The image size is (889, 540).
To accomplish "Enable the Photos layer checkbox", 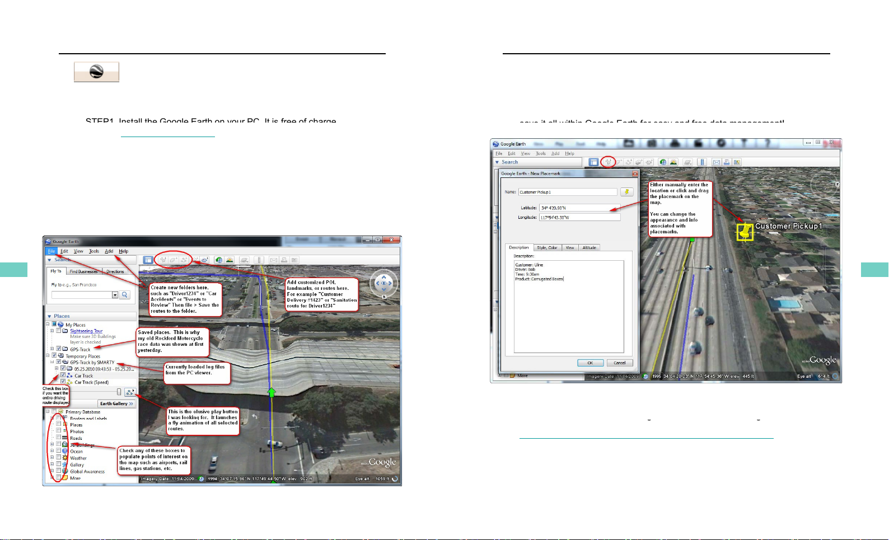I will click(x=59, y=431).
